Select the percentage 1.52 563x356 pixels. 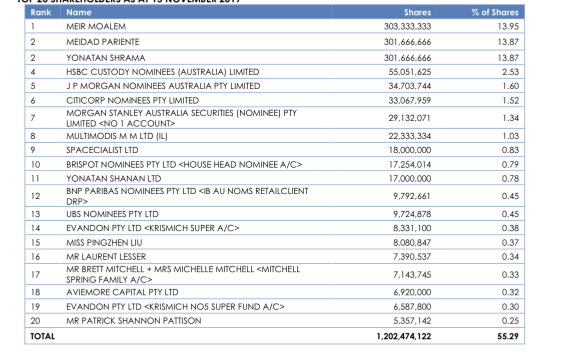[510, 100]
